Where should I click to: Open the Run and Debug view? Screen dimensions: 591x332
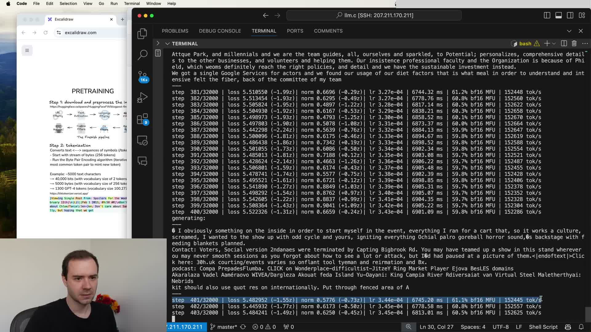coord(142,98)
